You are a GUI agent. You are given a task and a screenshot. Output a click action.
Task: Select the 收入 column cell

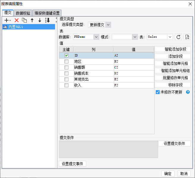[x=94, y=85]
